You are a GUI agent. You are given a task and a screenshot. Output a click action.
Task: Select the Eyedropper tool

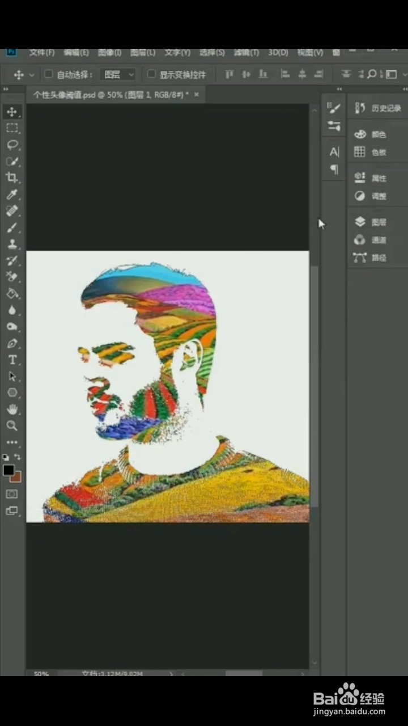coord(12,195)
